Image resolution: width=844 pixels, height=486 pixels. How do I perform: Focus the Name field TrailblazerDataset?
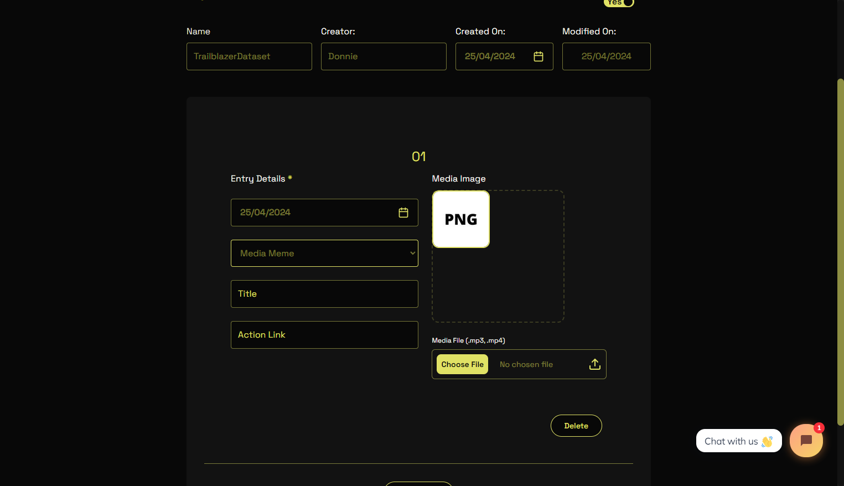coord(249,56)
